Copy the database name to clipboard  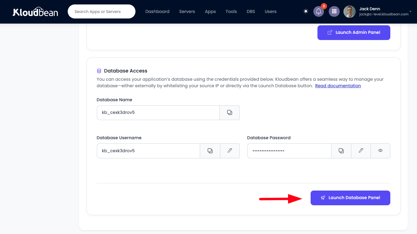tap(230, 113)
